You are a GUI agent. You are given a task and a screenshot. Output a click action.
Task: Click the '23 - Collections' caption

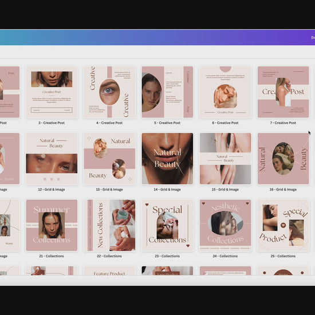coord(167,256)
